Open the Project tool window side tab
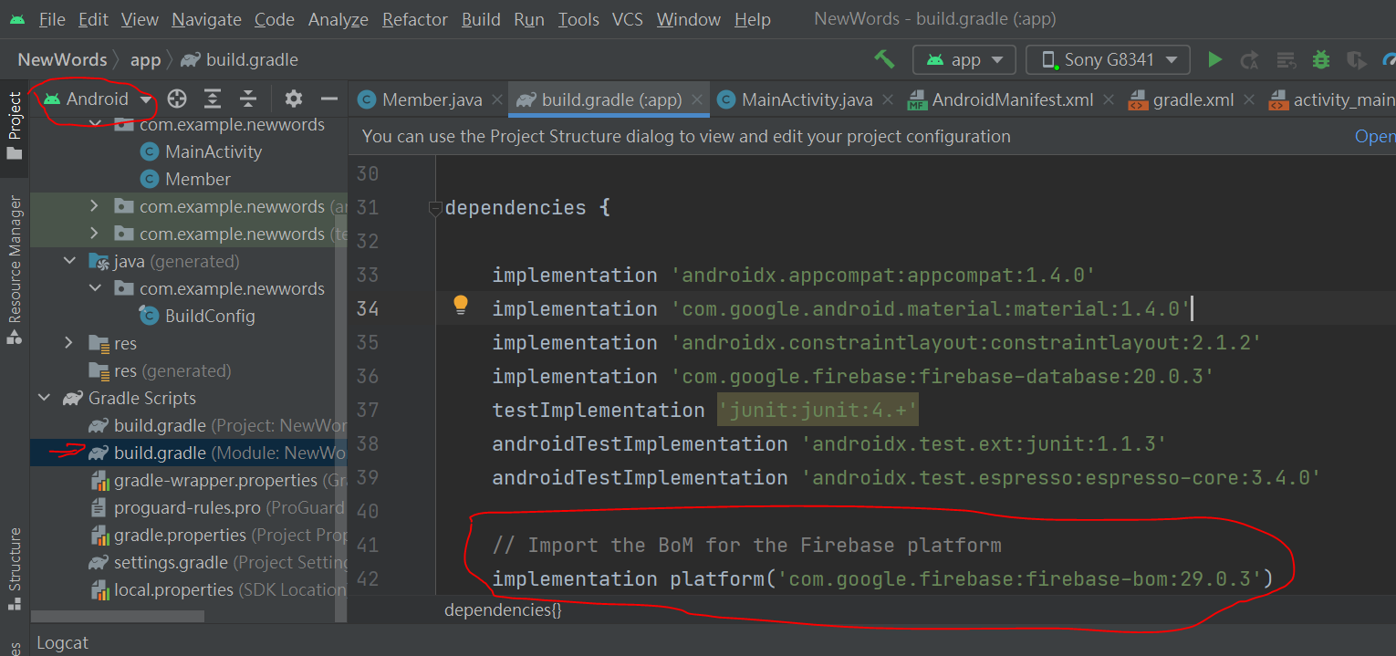Viewport: 1396px width, 656px height. [14, 126]
